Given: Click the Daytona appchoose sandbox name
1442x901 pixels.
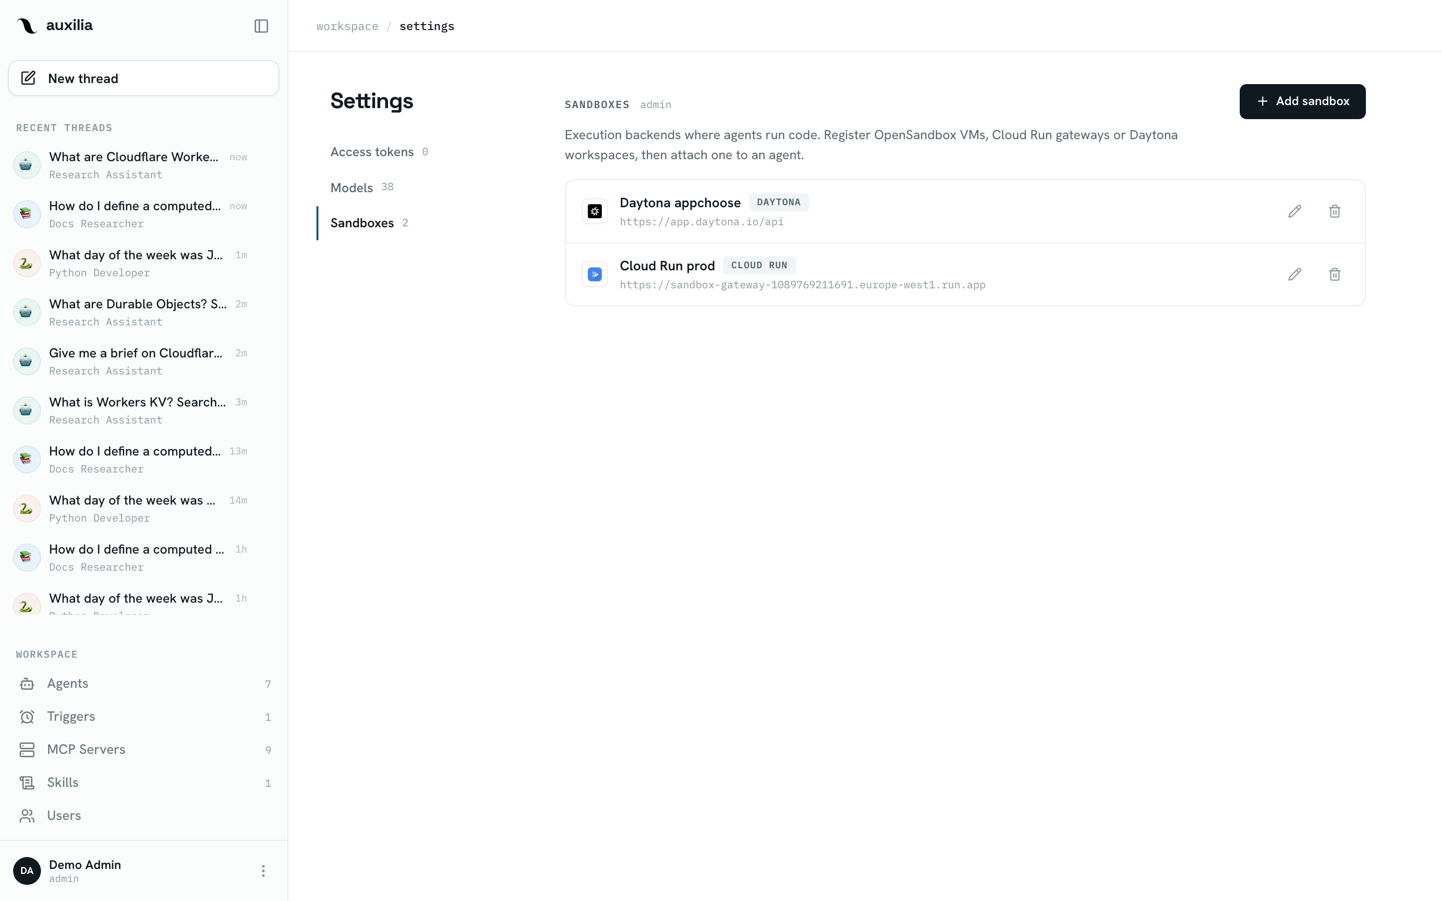Looking at the screenshot, I should [680, 203].
